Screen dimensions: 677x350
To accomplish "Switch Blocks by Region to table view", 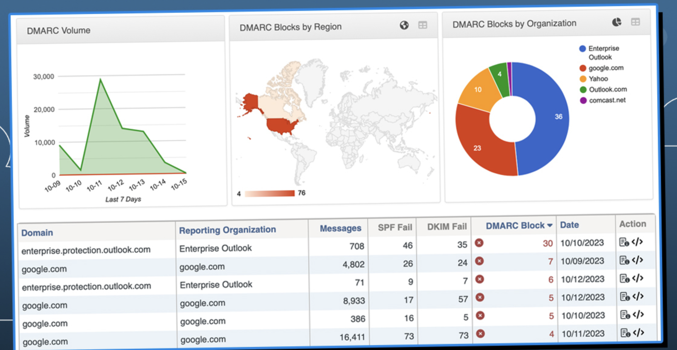I will coord(423,25).
